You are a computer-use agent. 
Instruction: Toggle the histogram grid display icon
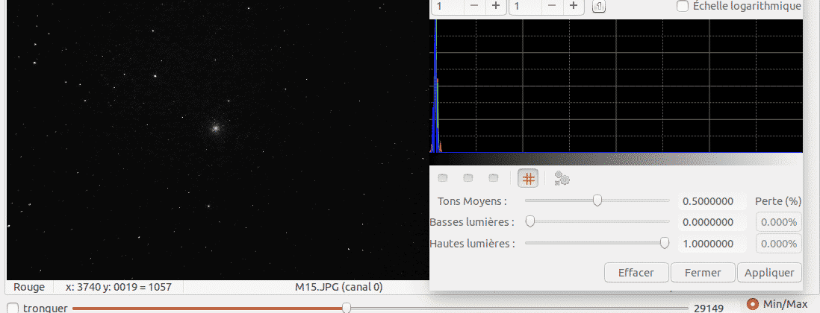click(528, 178)
